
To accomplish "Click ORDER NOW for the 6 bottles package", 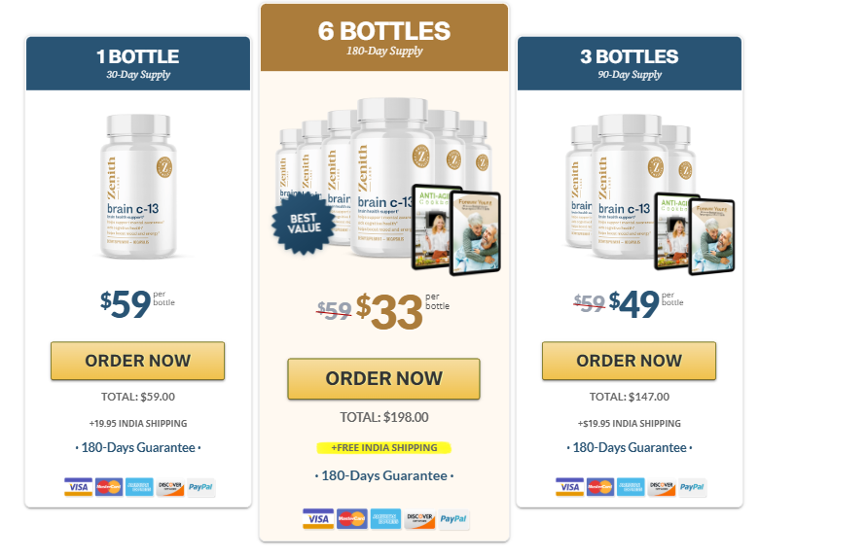I will coord(383,379).
